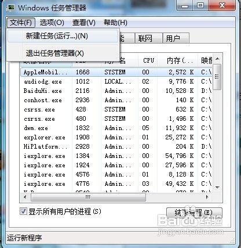Close the Task Manager window
The image size is (241, 248).
[221, 6]
